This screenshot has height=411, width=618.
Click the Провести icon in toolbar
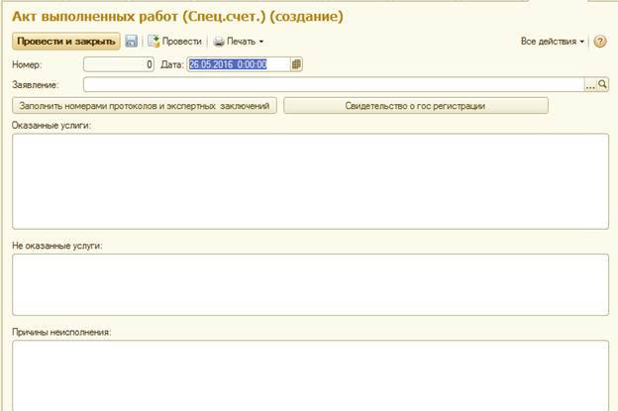tap(154, 42)
